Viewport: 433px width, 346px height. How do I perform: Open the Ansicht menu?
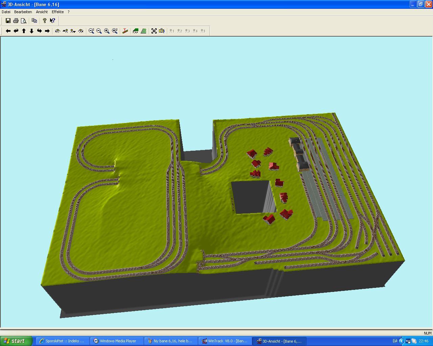point(42,12)
